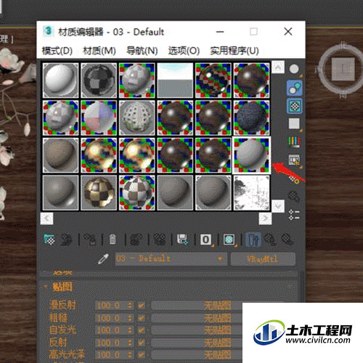Viewport: 363px width, 363px height.
Task: Open the 材质(M) menu
Action: 99,51
